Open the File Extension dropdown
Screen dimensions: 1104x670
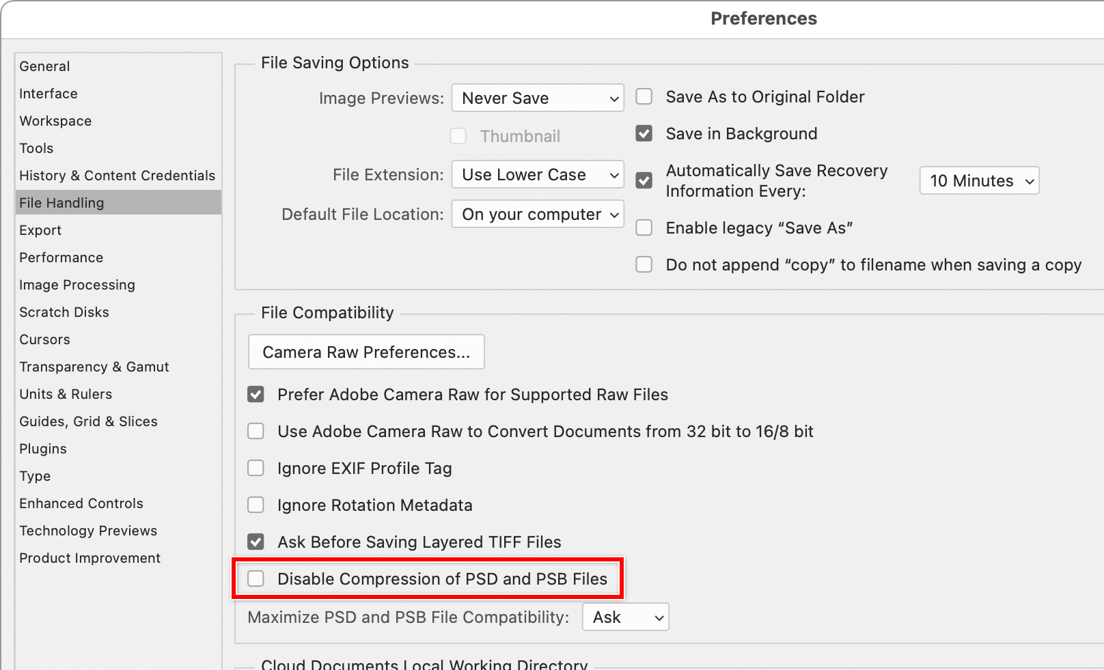coord(537,174)
